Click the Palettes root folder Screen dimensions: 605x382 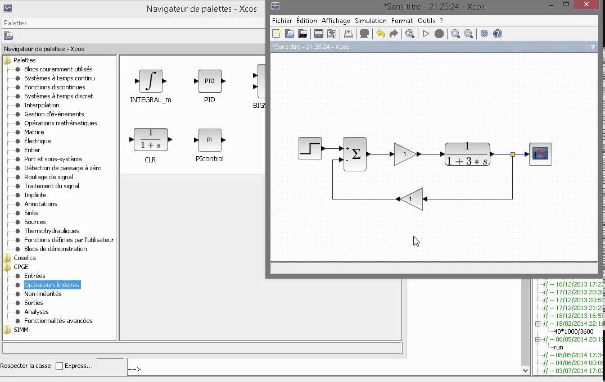point(25,60)
